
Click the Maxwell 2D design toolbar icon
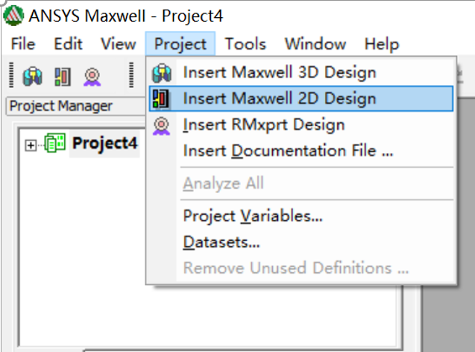(x=62, y=75)
